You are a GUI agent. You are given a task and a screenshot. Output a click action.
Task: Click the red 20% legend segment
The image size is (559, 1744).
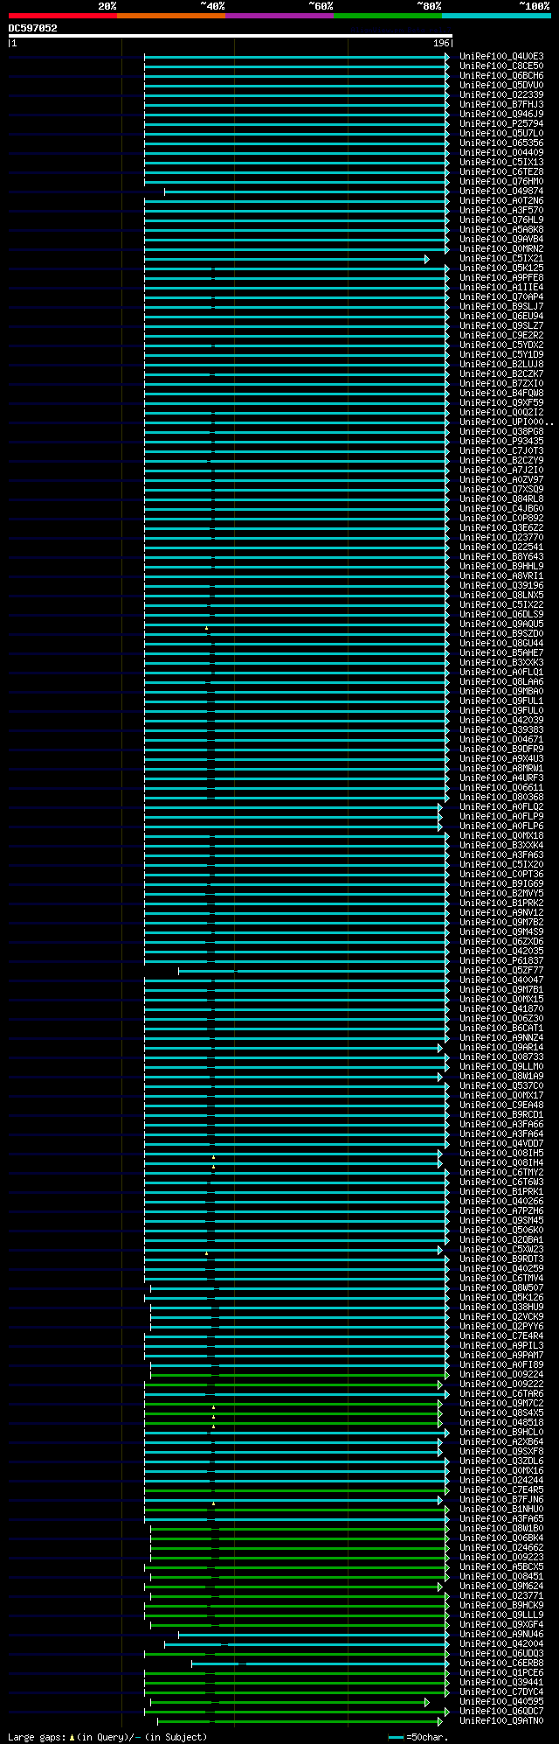pos(63,15)
